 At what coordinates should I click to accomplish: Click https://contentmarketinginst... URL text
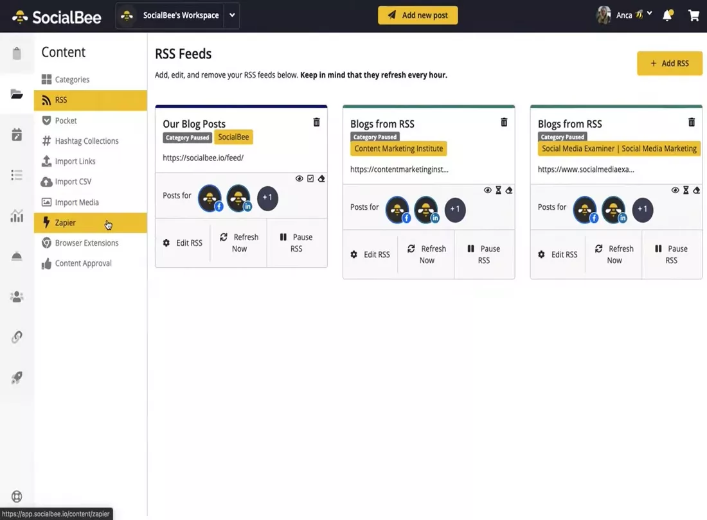pos(400,169)
